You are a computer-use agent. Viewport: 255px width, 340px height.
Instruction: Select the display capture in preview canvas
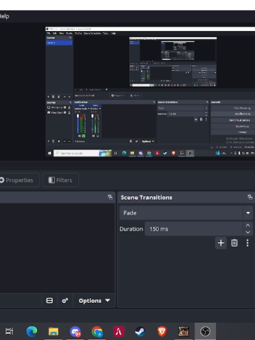click(x=150, y=91)
